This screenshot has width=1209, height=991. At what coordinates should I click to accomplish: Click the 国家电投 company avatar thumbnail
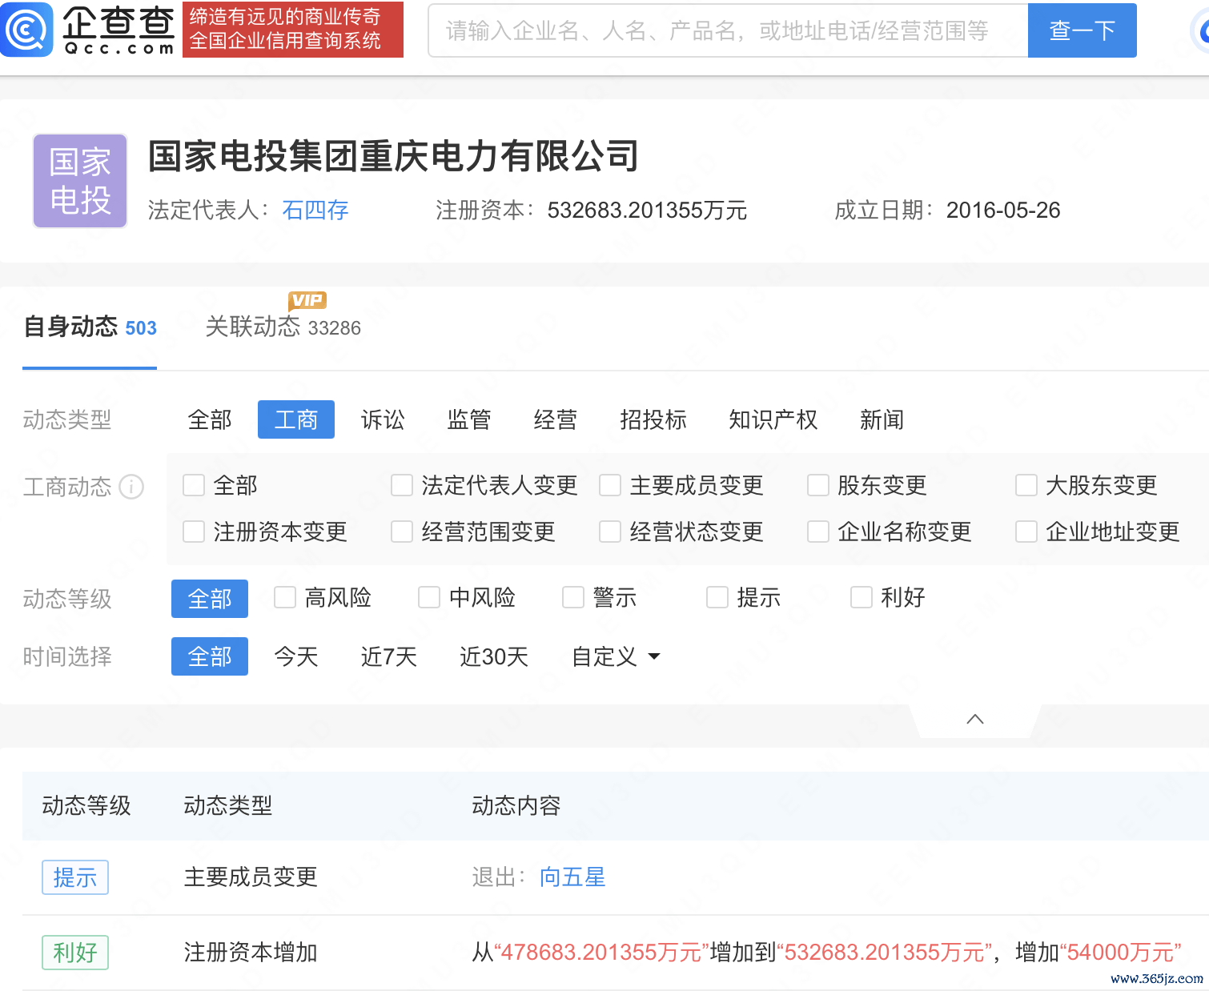coord(80,181)
